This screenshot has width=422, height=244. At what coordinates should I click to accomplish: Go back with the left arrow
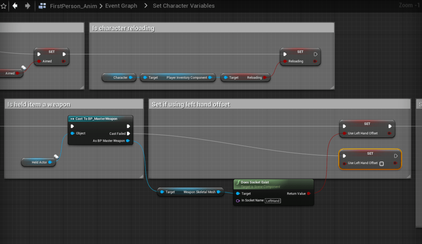coord(15,6)
